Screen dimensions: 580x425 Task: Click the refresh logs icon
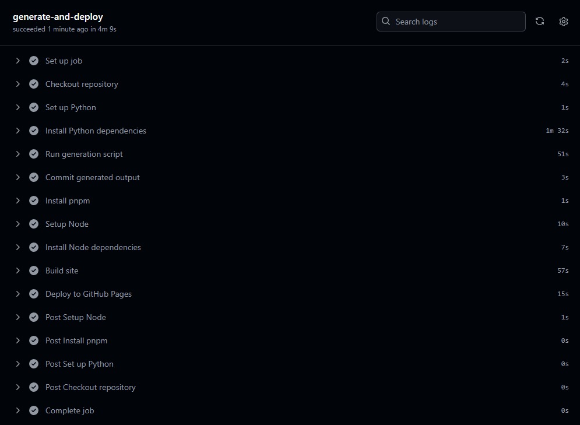pos(540,22)
